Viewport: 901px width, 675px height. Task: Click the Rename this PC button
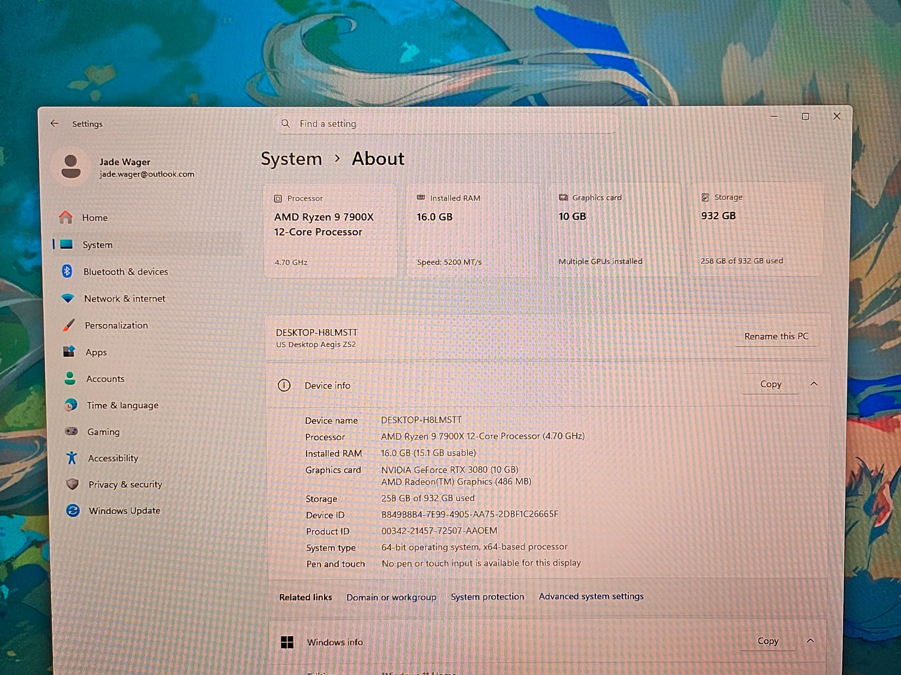pos(776,336)
